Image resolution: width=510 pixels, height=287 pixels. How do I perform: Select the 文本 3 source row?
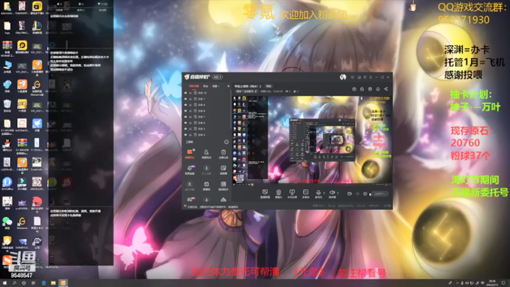[207, 135]
